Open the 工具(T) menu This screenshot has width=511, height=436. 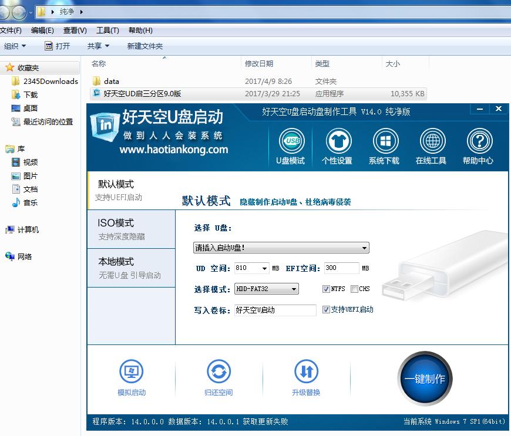[x=107, y=31]
